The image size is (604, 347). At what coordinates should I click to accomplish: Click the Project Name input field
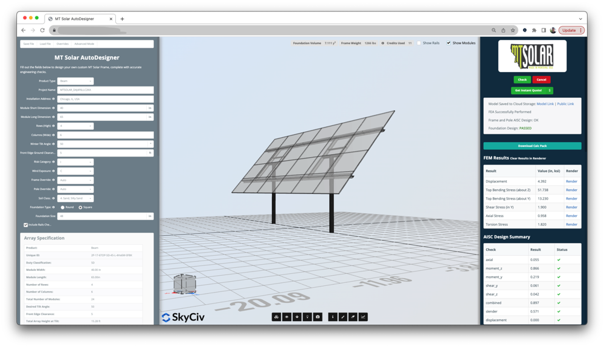pos(105,90)
